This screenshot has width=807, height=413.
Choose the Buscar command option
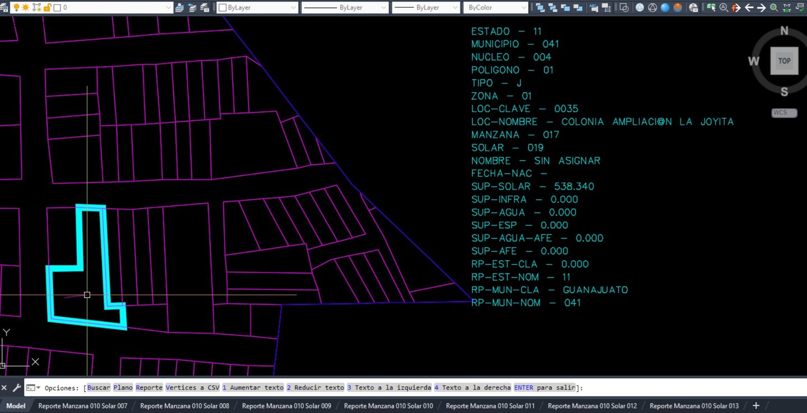(99, 388)
